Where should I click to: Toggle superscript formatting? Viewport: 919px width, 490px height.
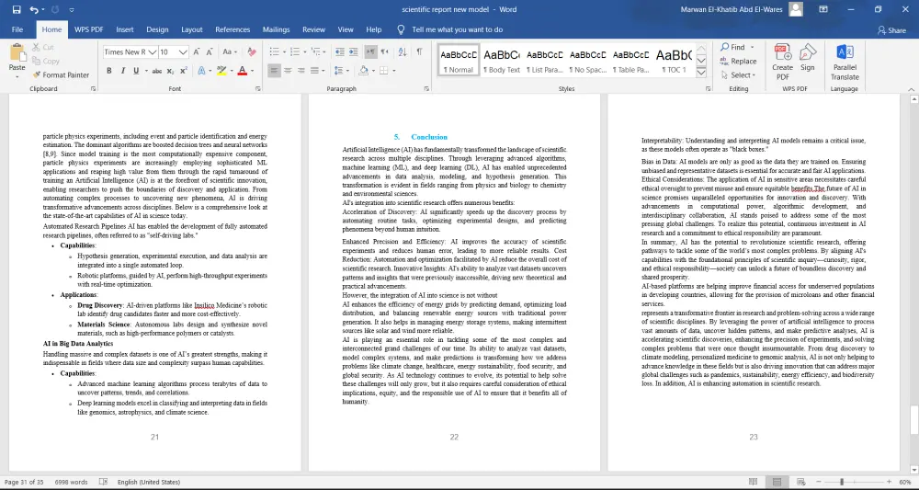[x=184, y=71]
